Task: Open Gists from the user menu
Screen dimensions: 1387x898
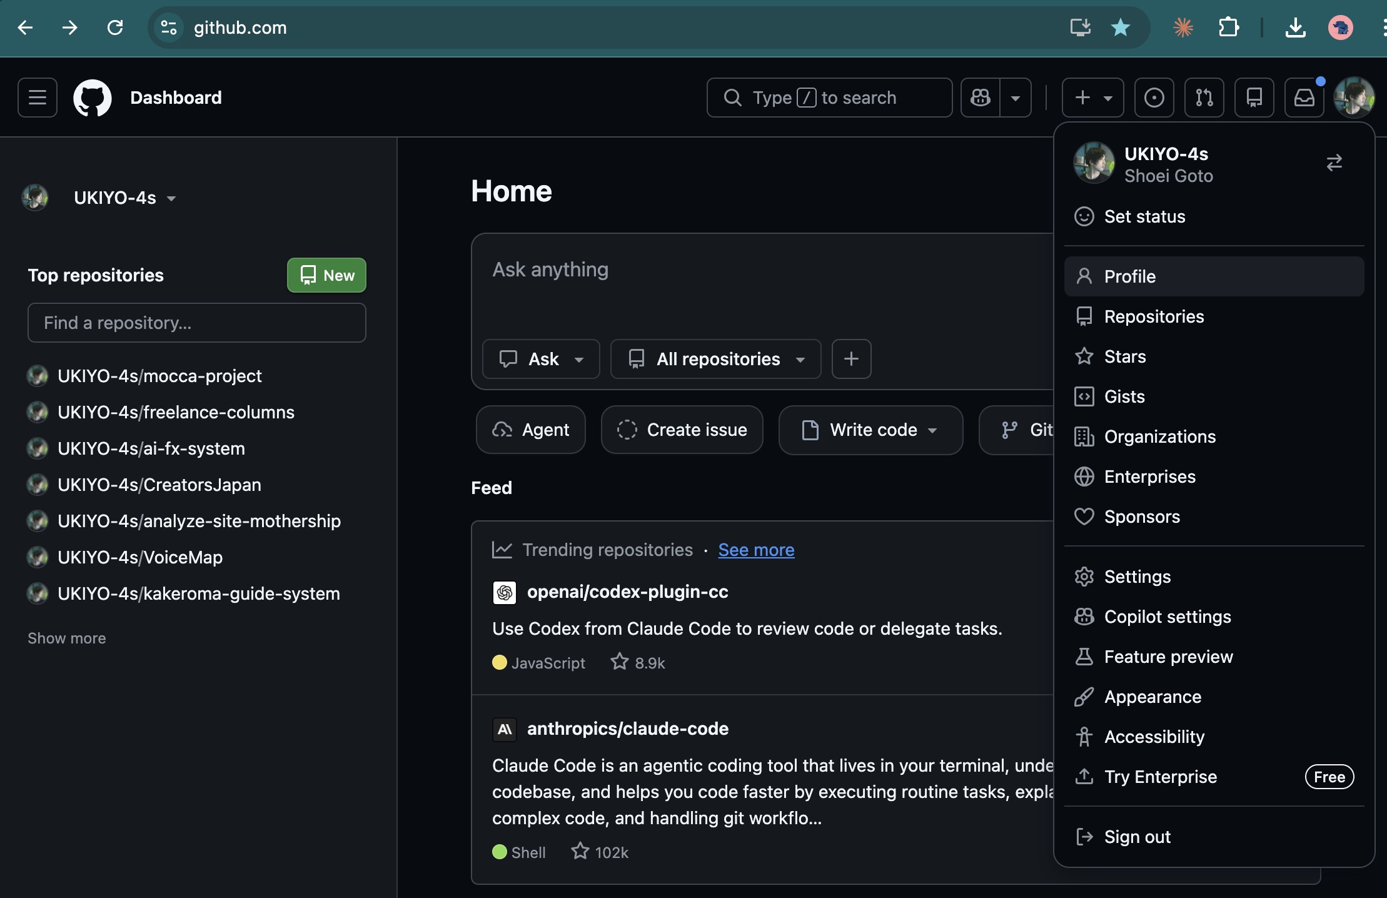Action: [1214, 396]
